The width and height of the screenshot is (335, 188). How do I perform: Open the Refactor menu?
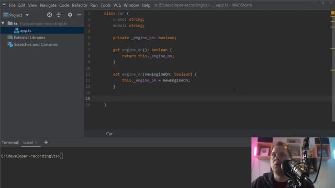point(80,5)
